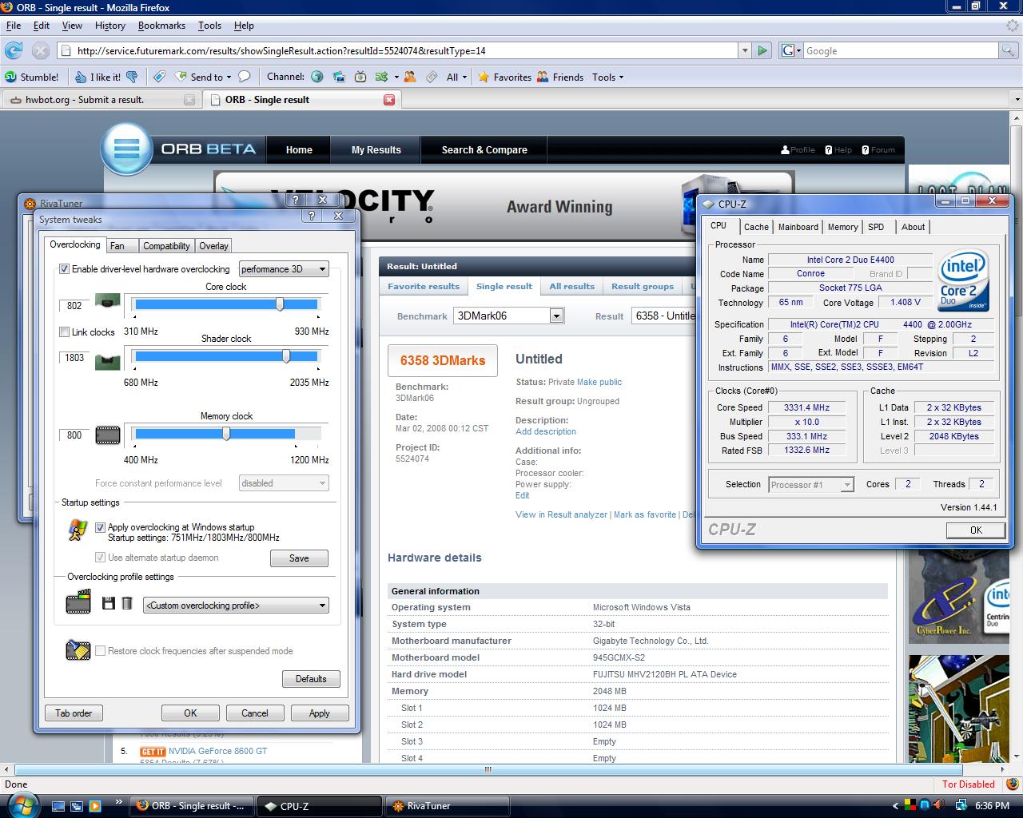
Task: Check the Link clocks checkbox
Action: [65, 332]
